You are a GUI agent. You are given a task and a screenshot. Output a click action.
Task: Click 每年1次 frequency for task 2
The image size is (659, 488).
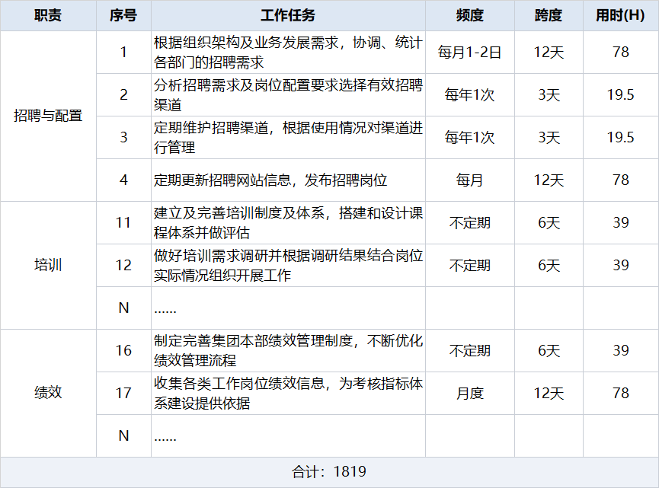click(x=470, y=95)
